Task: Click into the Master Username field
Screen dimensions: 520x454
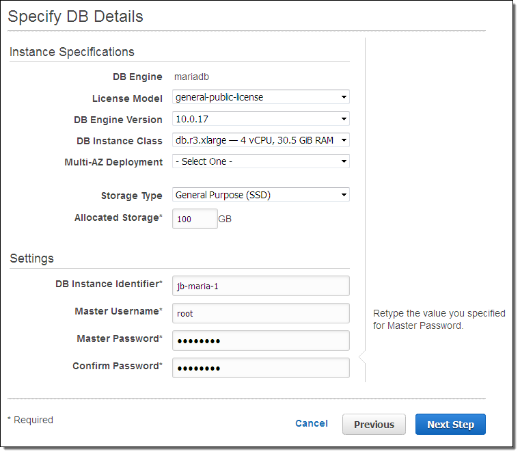Action: [260, 313]
